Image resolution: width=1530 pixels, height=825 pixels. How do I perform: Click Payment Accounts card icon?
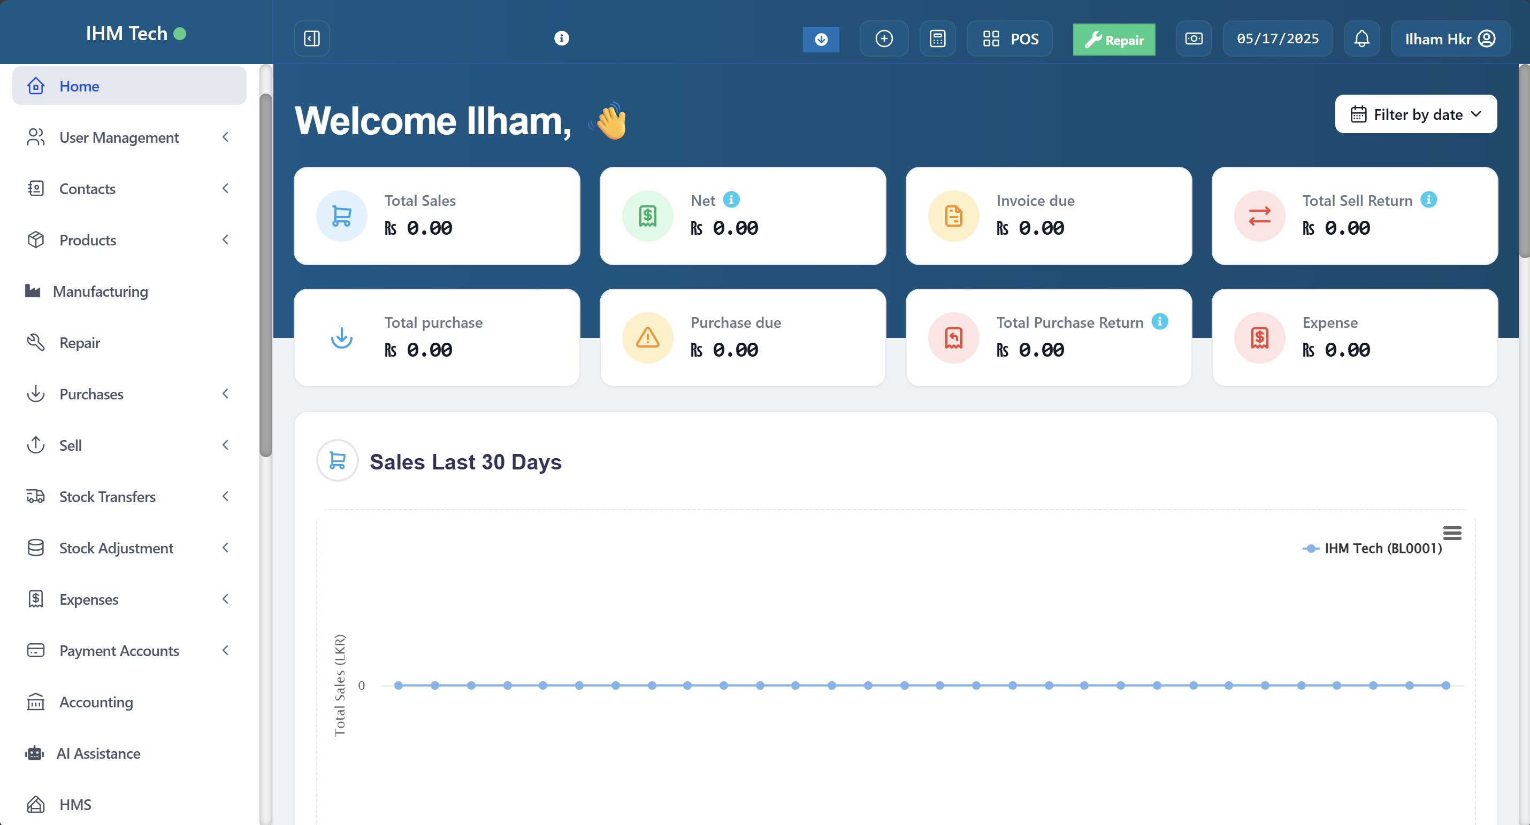36,651
